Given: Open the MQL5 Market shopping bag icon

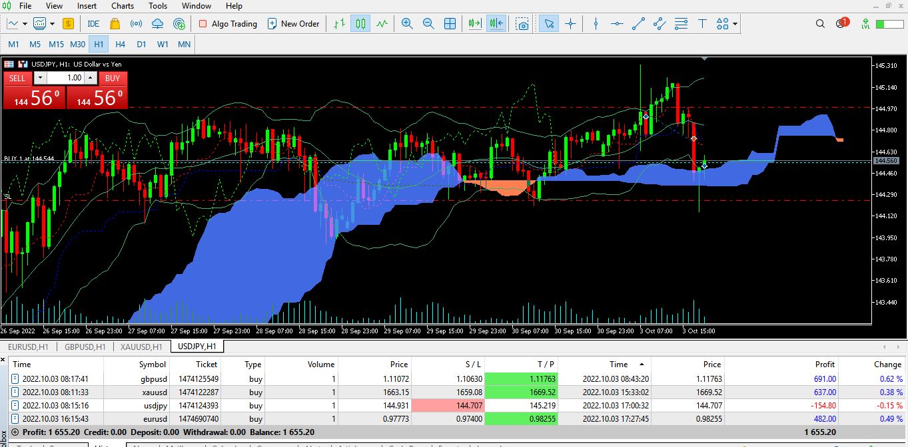Looking at the screenshot, I should [x=115, y=24].
